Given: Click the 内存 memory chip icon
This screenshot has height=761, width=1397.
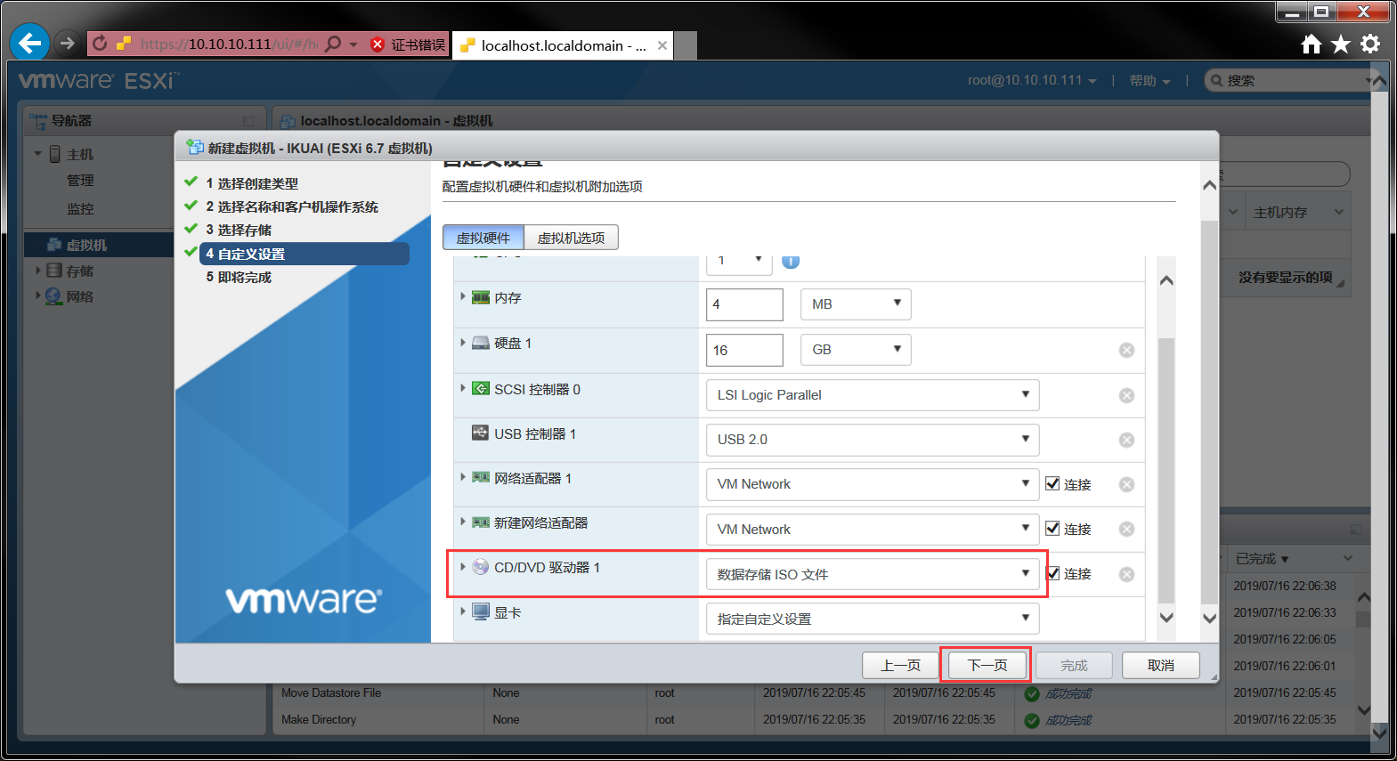Looking at the screenshot, I should coord(481,297).
